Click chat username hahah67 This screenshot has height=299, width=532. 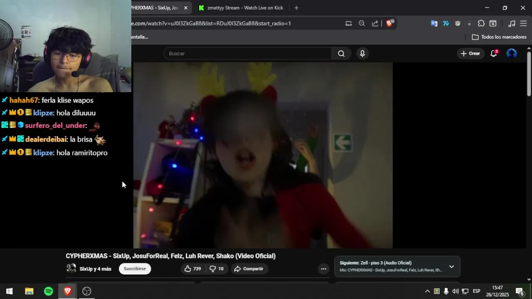(24, 100)
